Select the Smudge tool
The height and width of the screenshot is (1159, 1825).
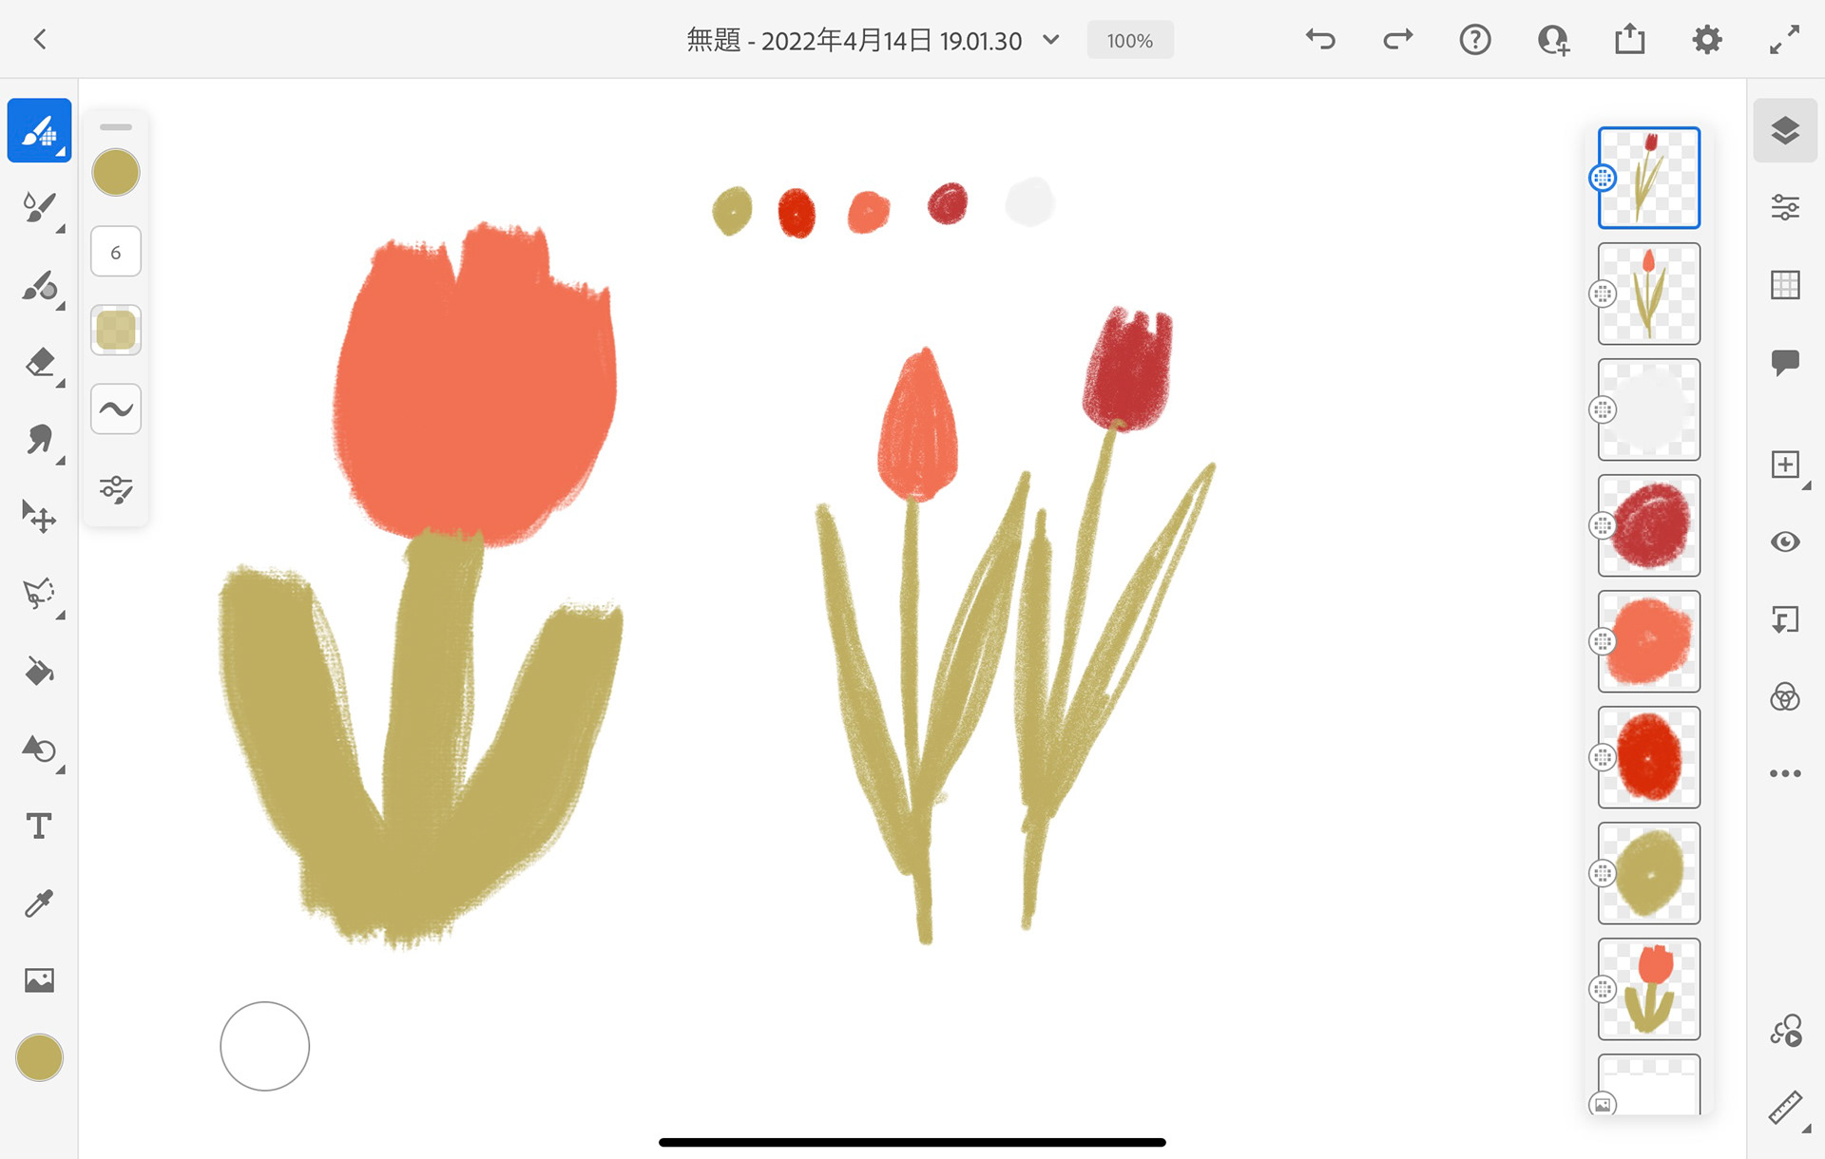(40, 440)
